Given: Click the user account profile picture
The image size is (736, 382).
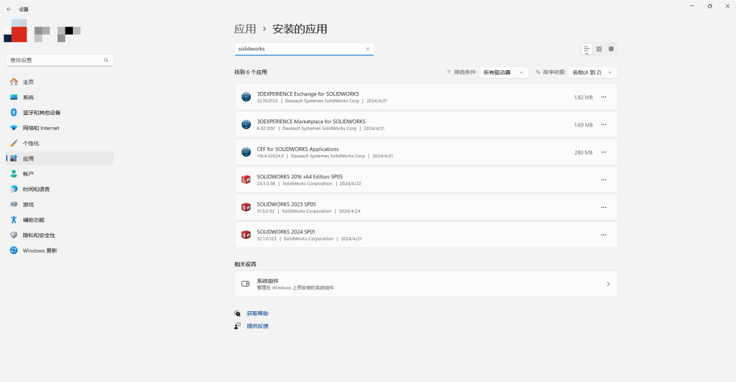Looking at the screenshot, I should [x=16, y=31].
